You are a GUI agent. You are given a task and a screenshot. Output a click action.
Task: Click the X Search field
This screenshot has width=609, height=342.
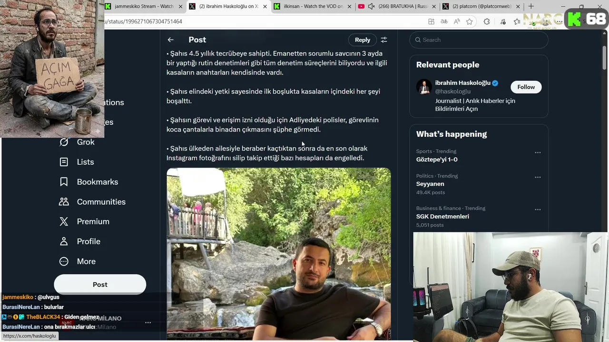(x=479, y=40)
